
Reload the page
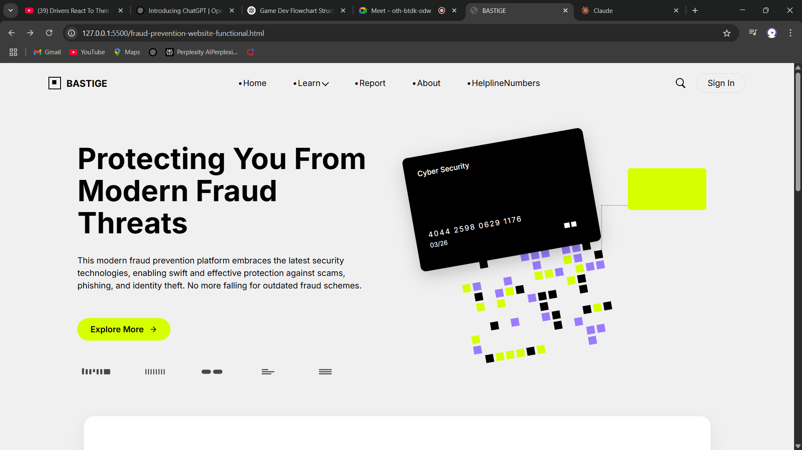tap(49, 33)
